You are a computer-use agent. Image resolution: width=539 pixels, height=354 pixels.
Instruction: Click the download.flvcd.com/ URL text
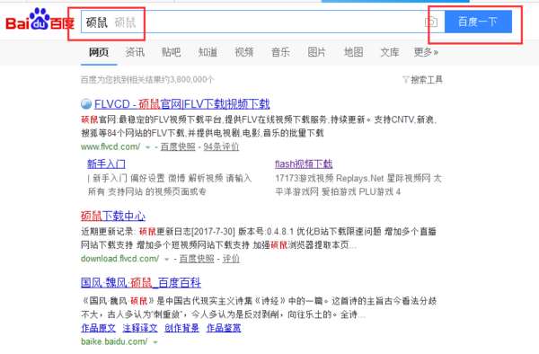(x=120, y=259)
